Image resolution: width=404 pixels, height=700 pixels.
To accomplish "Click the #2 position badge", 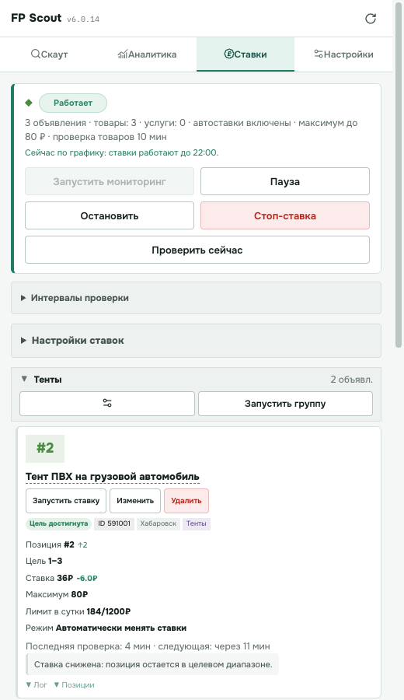I will point(45,448).
